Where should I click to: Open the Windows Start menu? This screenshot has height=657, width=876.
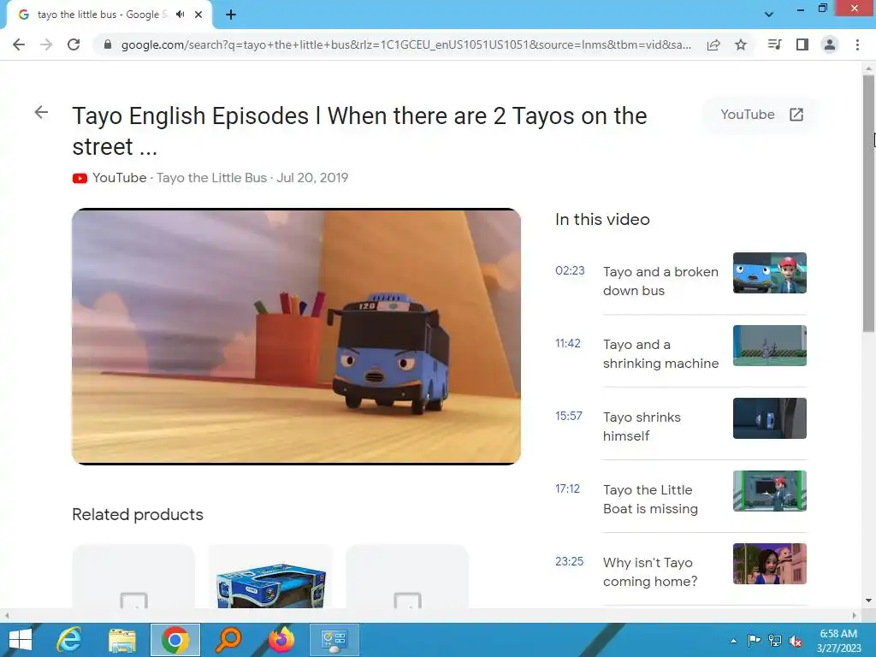21,640
